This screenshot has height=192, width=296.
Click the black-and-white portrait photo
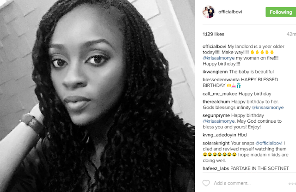pyautogui.click(x=98, y=96)
